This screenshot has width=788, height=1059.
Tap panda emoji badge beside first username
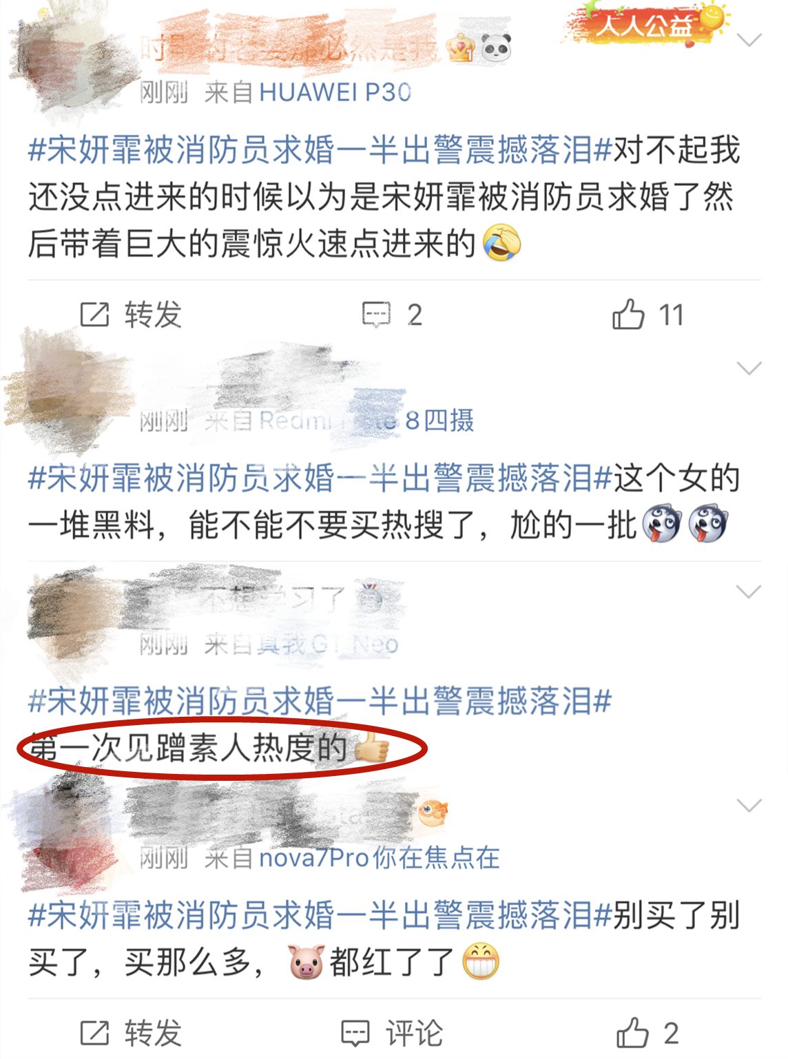pos(496,48)
